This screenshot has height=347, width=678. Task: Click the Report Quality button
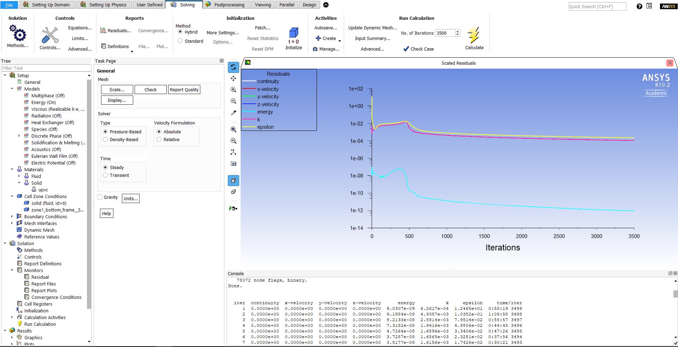(184, 90)
